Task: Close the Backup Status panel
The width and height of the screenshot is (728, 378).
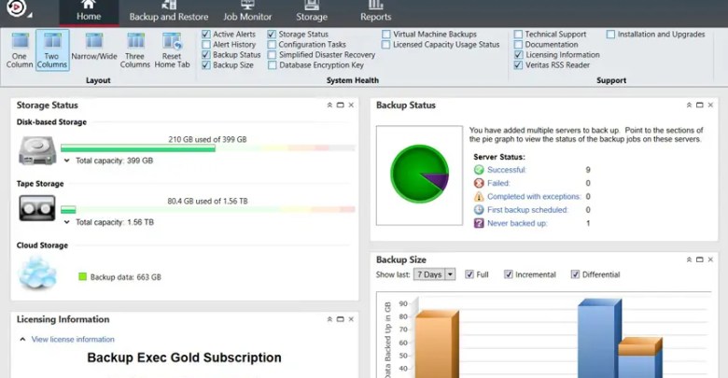Action: (710, 105)
